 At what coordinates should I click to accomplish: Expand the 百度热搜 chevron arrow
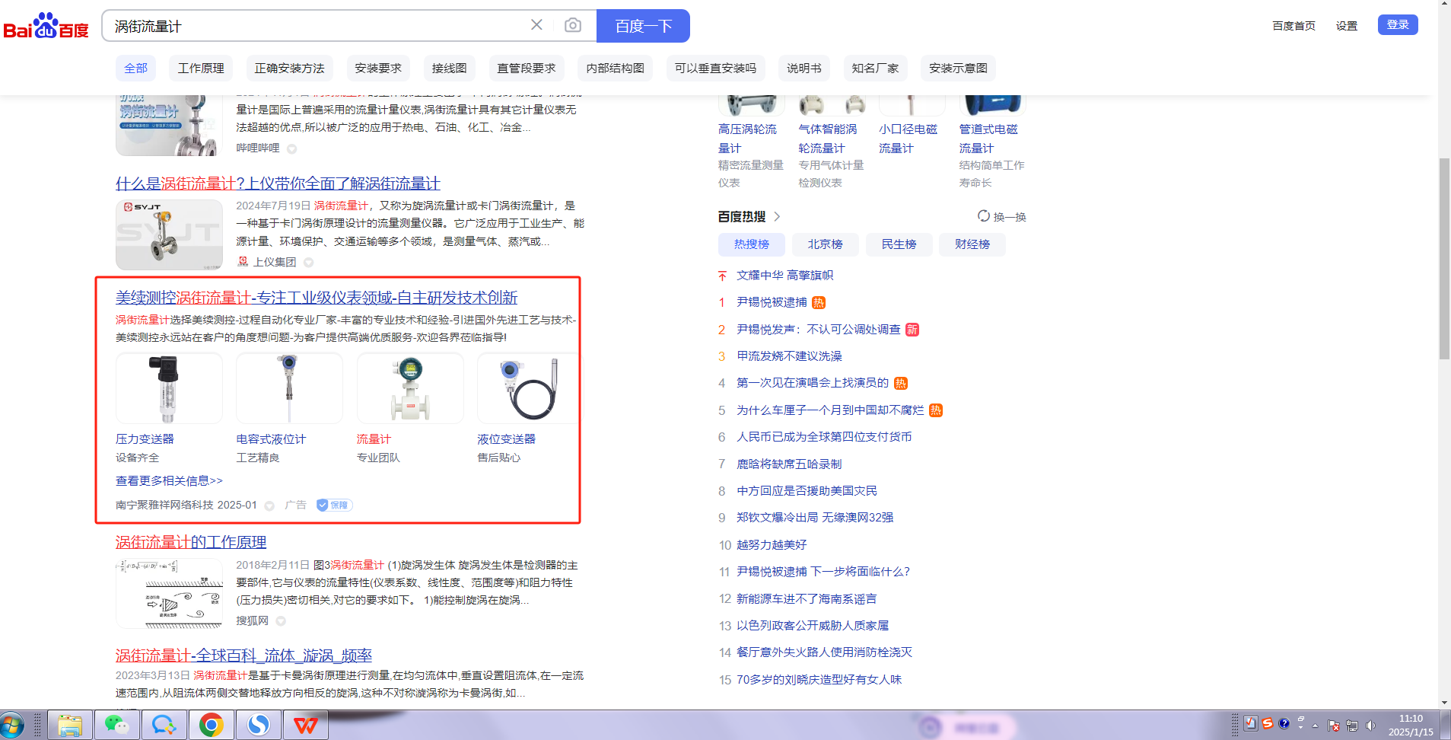(x=777, y=217)
